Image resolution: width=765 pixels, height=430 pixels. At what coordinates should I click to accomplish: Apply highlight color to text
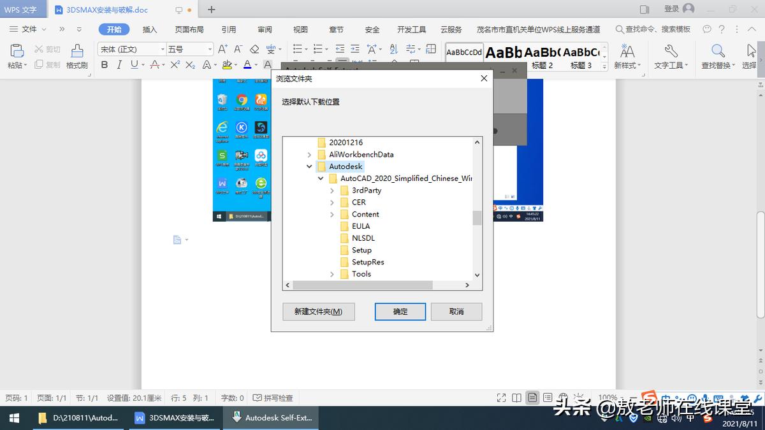228,65
